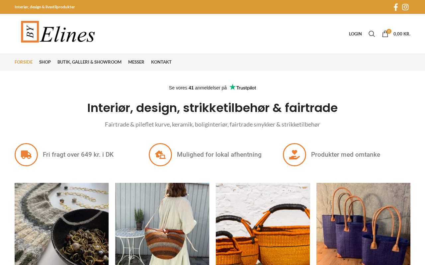Image resolution: width=425 pixels, height=265 pixels.
Task: Open the Messer menu item
Action: click(x=136, y=62)
